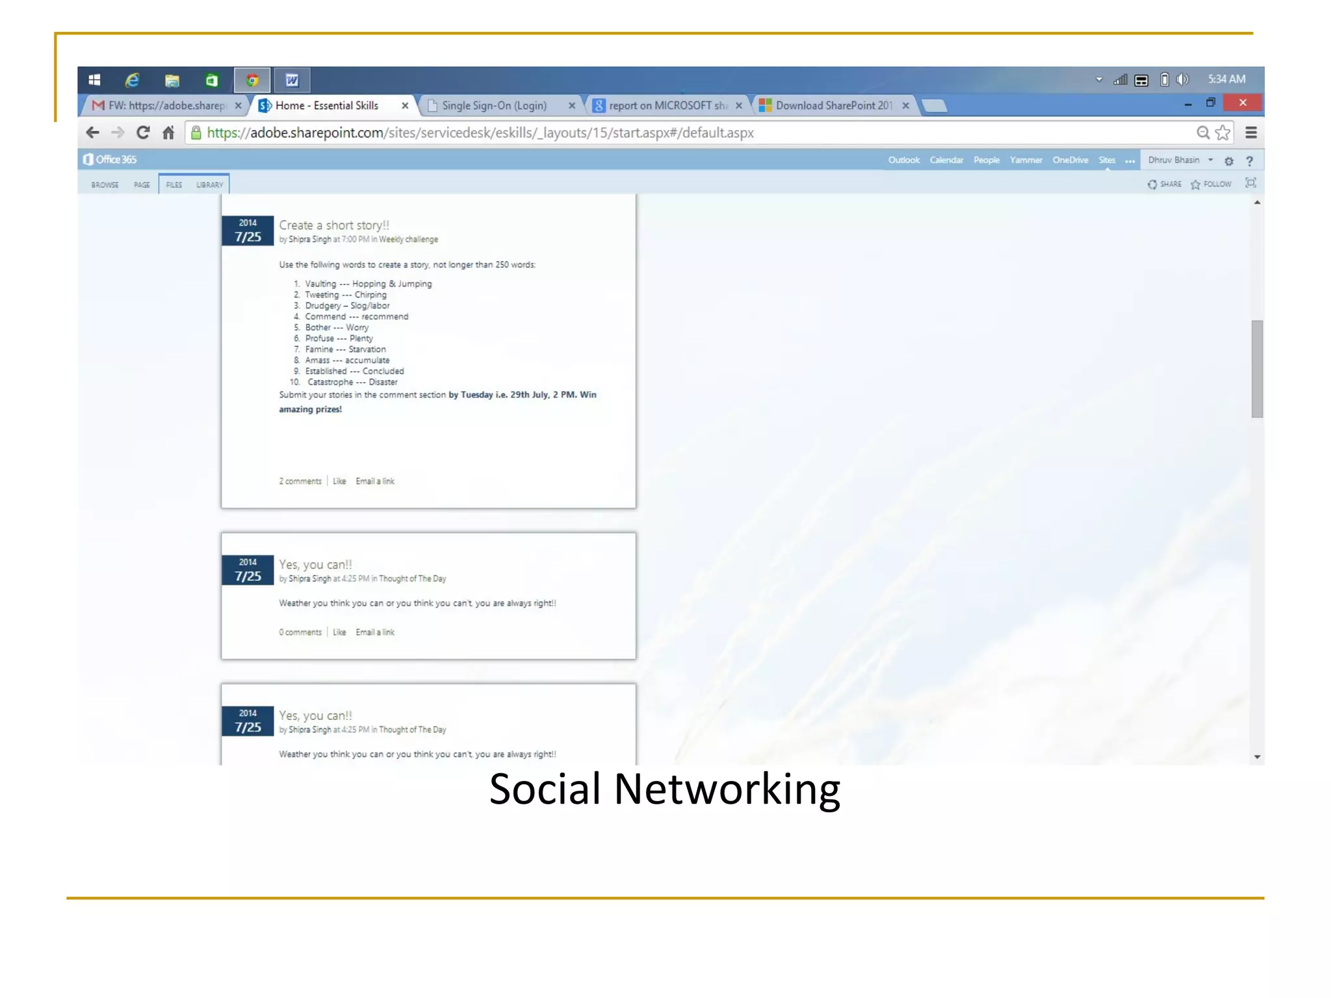Open 2 comments on short story post
The height and width of the screenshot is (998, 1331).
click(x=300, y=481)
